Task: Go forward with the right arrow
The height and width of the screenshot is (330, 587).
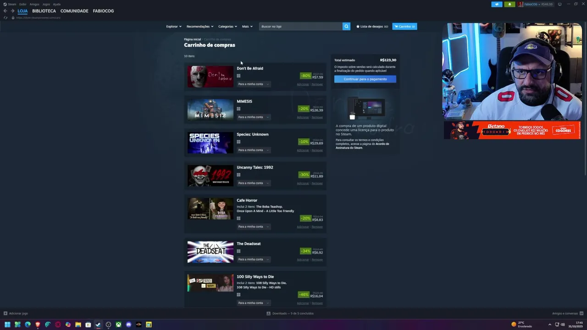Action: (x=12, y=11)
